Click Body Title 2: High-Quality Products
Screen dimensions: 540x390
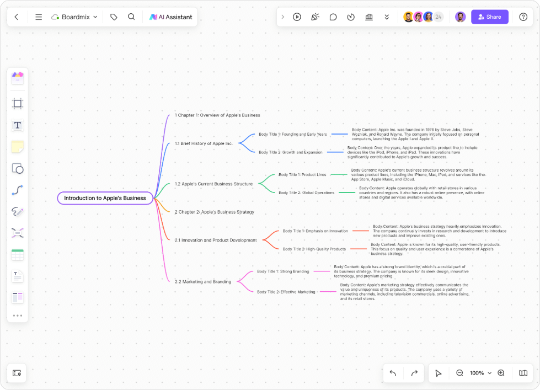[x=314, y=249]
